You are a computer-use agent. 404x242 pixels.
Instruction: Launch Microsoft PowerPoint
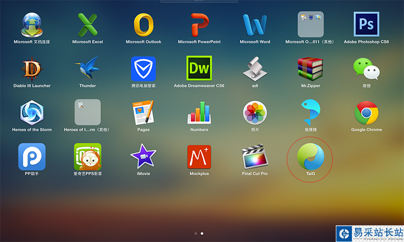point(199,25)
